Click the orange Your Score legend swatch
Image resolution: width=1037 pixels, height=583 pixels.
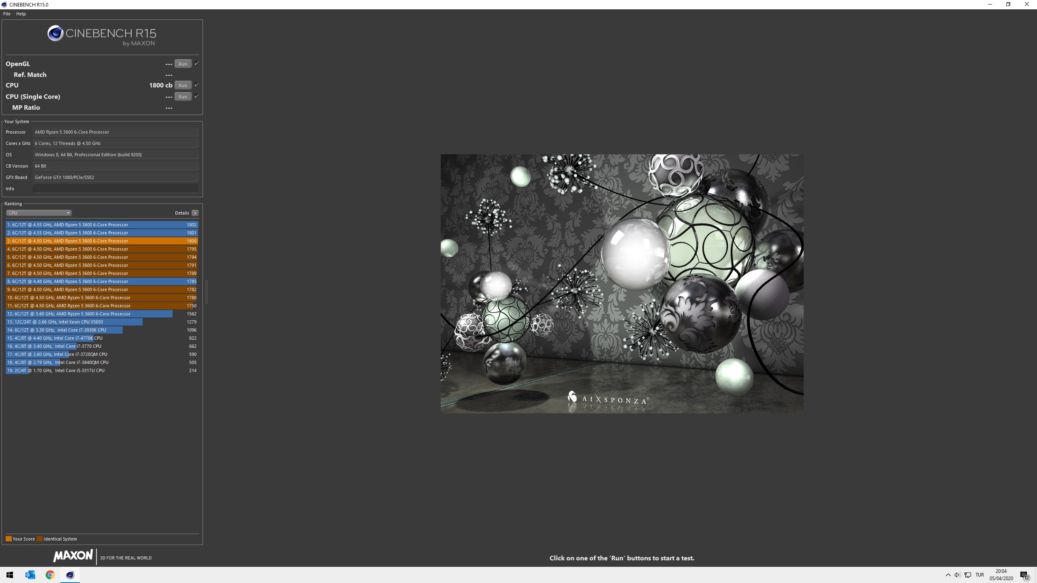pos(9,539)
